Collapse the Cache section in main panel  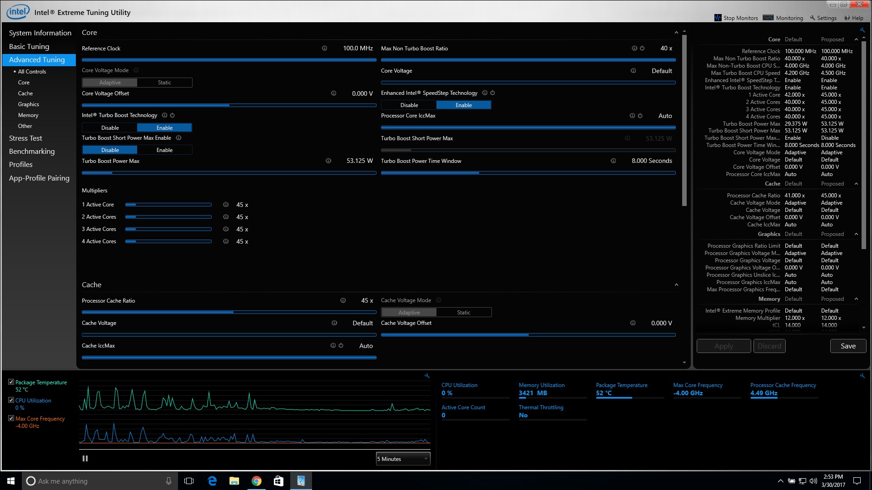pyautogui.click(x=676, y=285)
